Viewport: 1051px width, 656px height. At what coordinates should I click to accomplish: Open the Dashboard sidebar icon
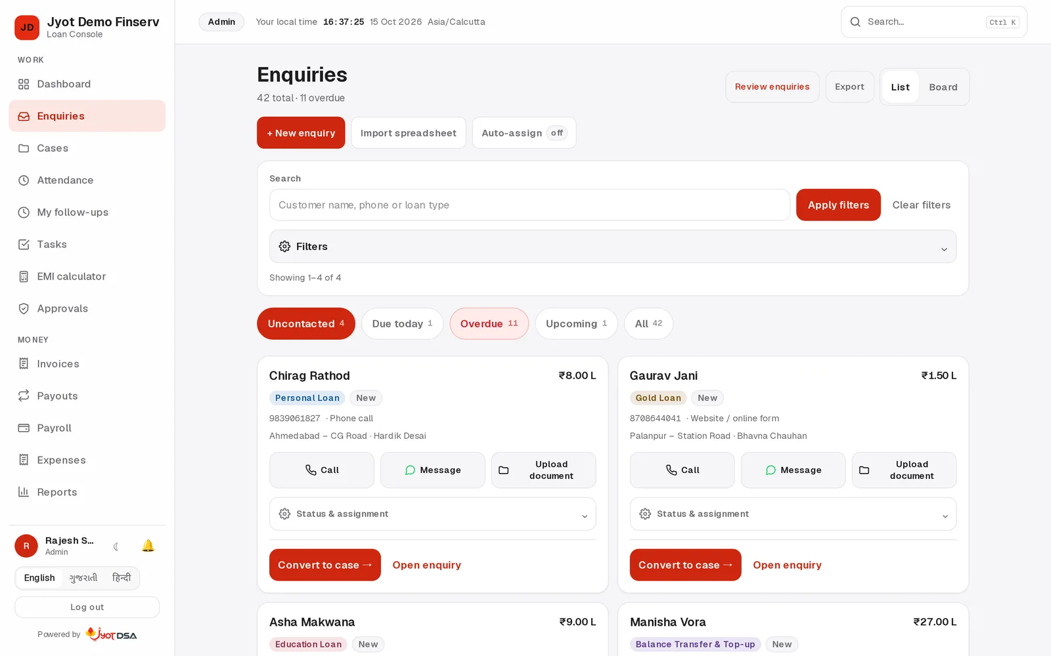tap(24, 84)
